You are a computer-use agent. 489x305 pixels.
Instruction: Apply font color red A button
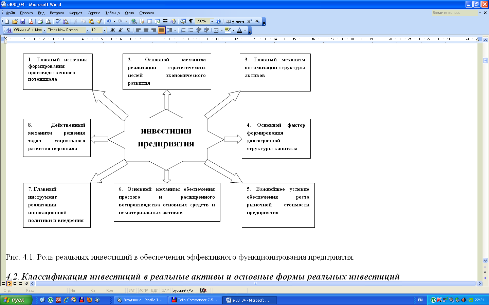(x=239, y=30)
